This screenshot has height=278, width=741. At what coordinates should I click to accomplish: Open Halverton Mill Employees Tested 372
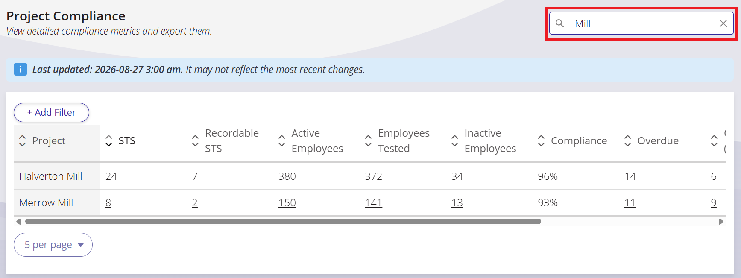[373, 176]
